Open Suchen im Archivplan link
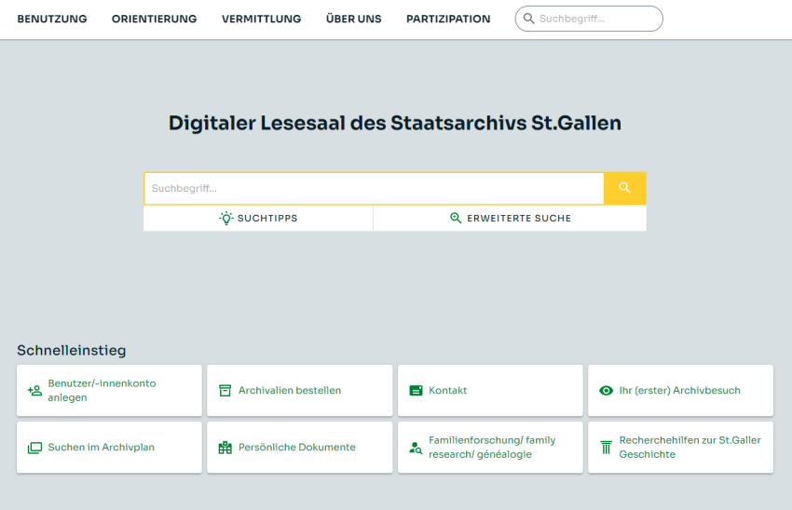This screenshot has height=510, width=792. tap(109, 448)
